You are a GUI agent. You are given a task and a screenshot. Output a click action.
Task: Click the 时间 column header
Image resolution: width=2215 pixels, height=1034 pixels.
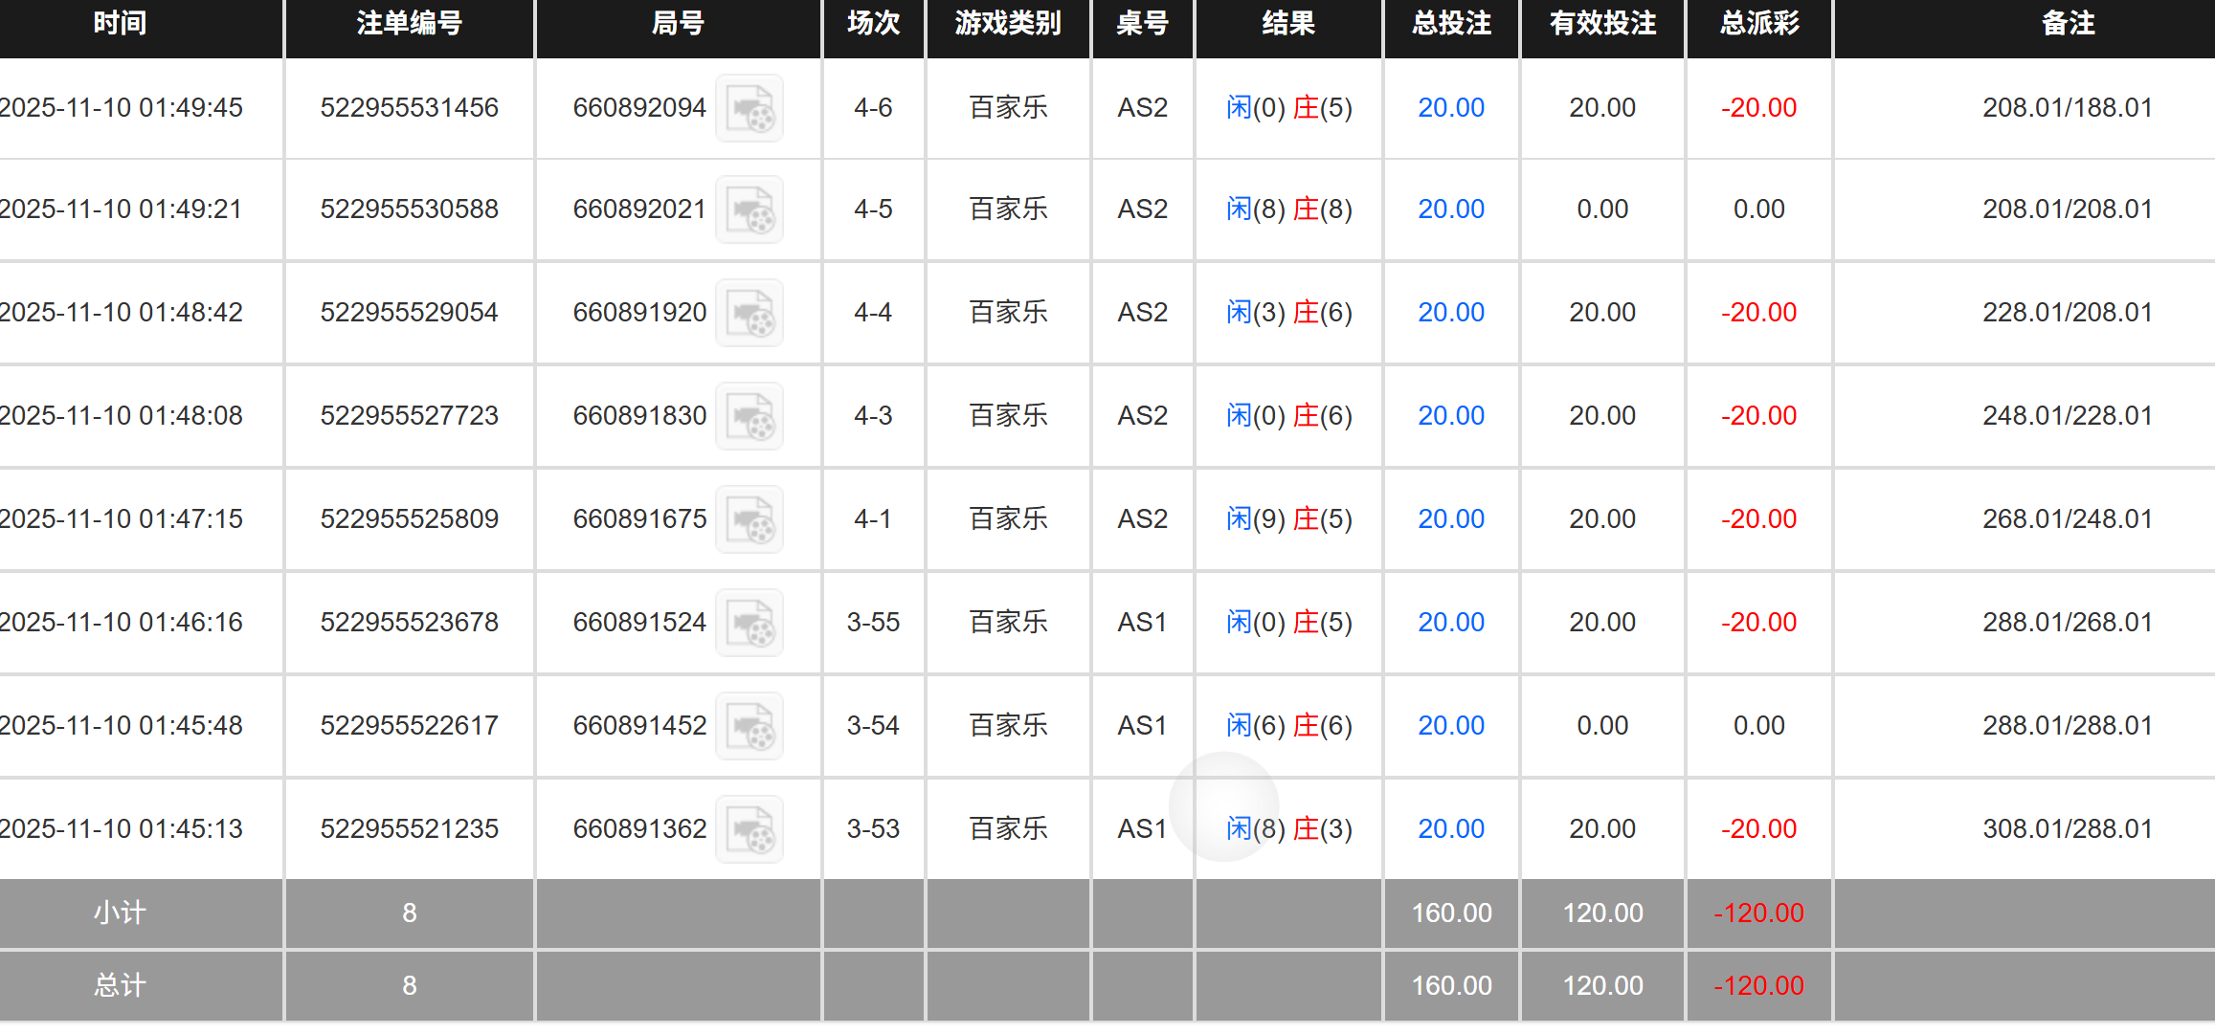click(119, 26)
